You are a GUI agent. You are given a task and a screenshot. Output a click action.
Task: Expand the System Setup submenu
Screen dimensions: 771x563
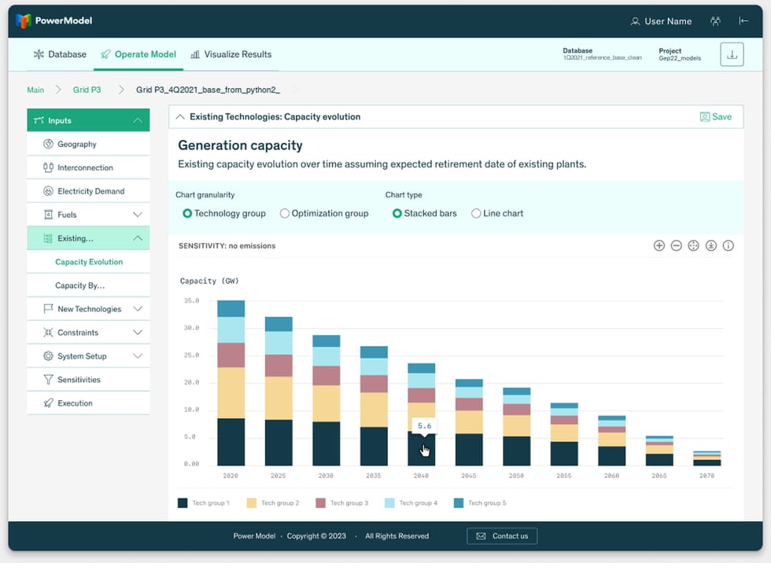138,356
